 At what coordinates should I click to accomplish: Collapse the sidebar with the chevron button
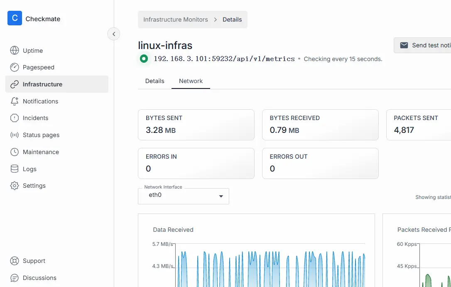[114, 34]
